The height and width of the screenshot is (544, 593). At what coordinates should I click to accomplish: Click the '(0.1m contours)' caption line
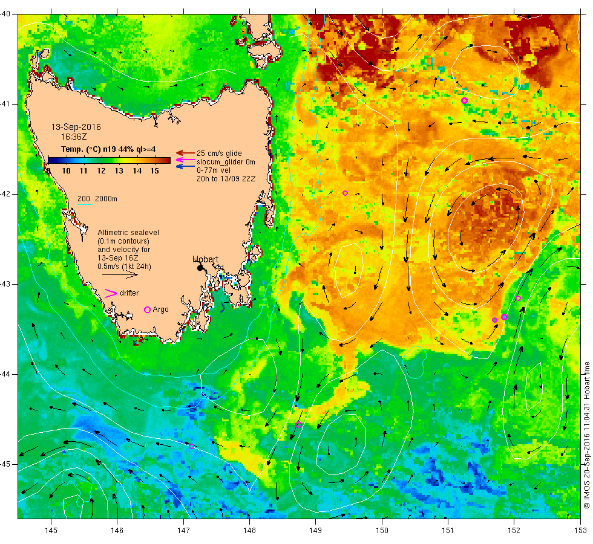click(123, 241)
